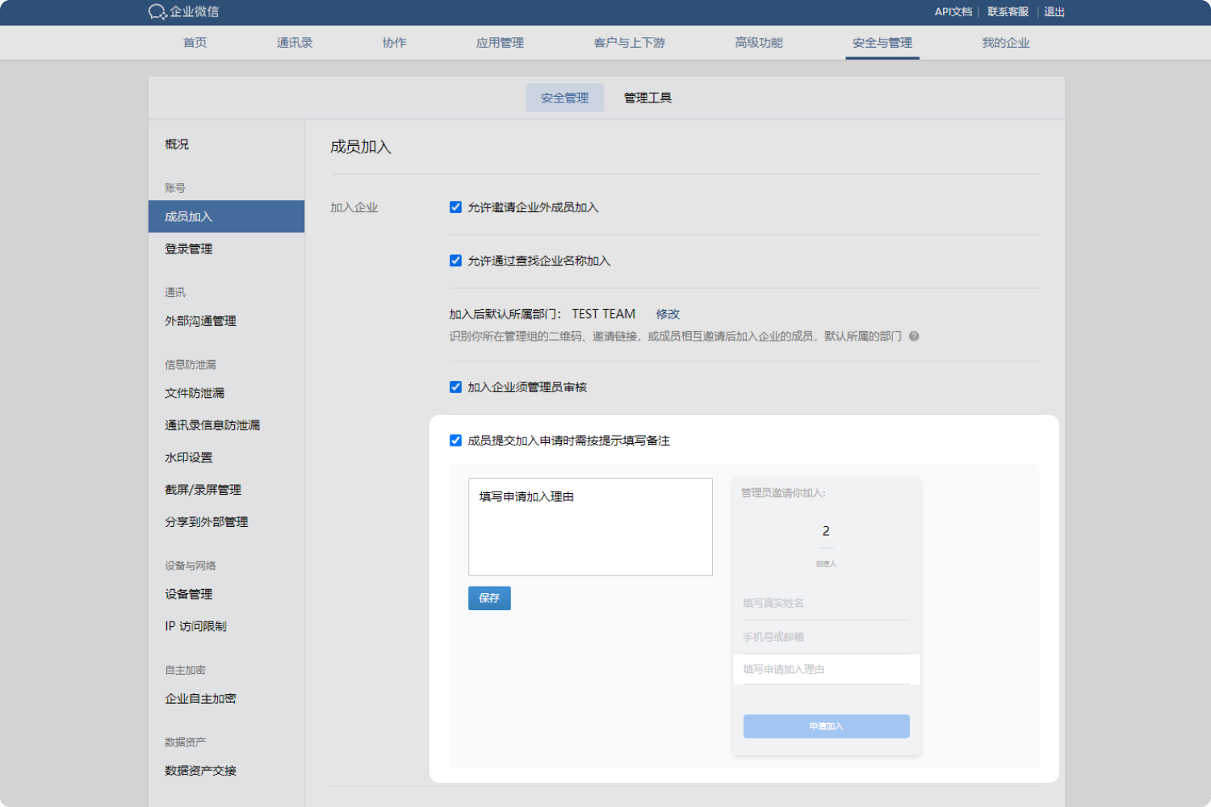Go to 应用管理 in top navigation

click(x=500, y=43)
